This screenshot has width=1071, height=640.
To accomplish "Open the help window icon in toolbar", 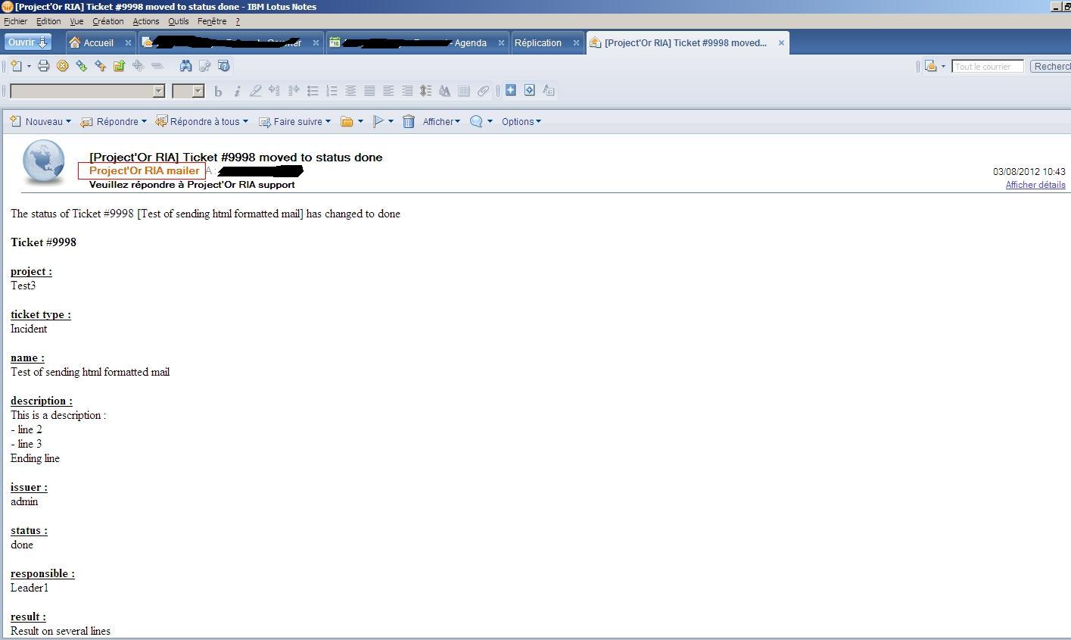I will pos(223,66).
